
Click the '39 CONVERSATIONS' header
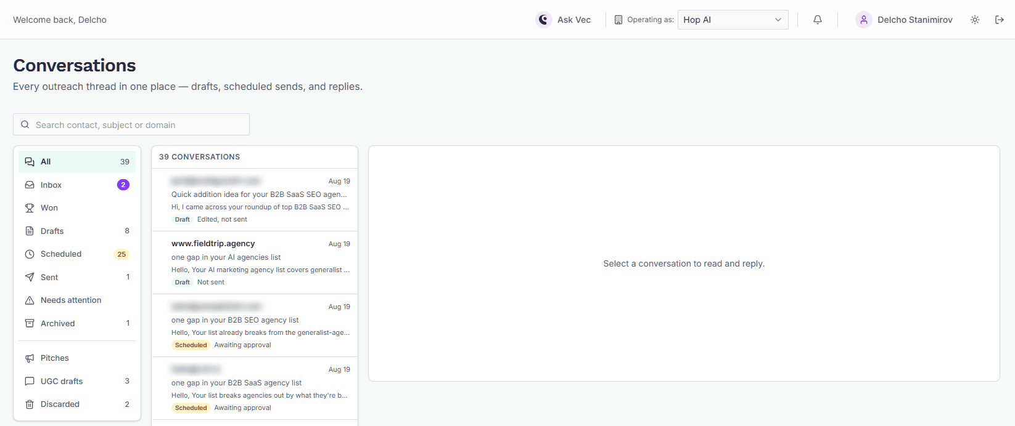(x=200, y=157)
